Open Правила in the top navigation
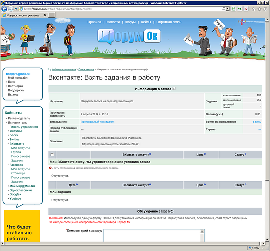This screenshot has width=270, height=251. [94, 22]
